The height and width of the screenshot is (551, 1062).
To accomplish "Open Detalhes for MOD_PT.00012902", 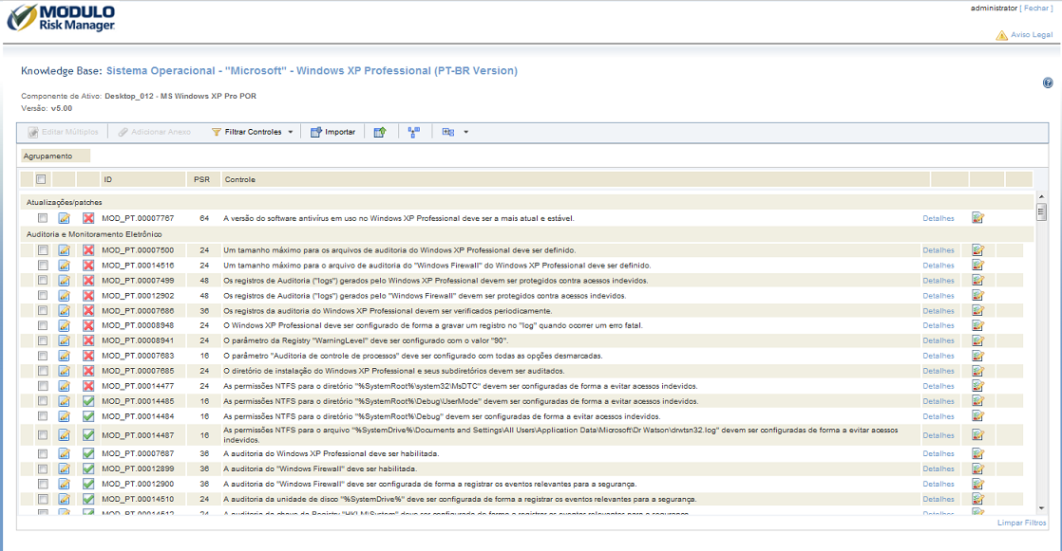I will (x=939, y=296).
